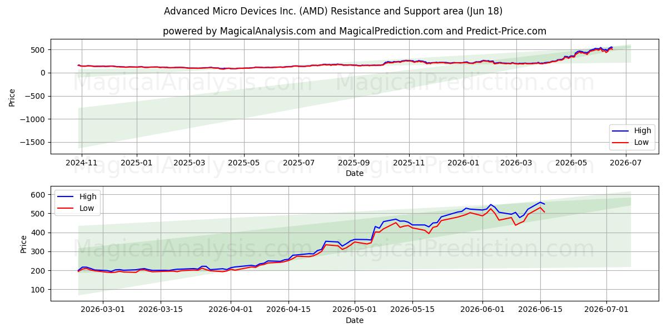Click the '2025-09' date tick label
The width and height of the screenshot is (667, 333).
click(x=354, y=163)
